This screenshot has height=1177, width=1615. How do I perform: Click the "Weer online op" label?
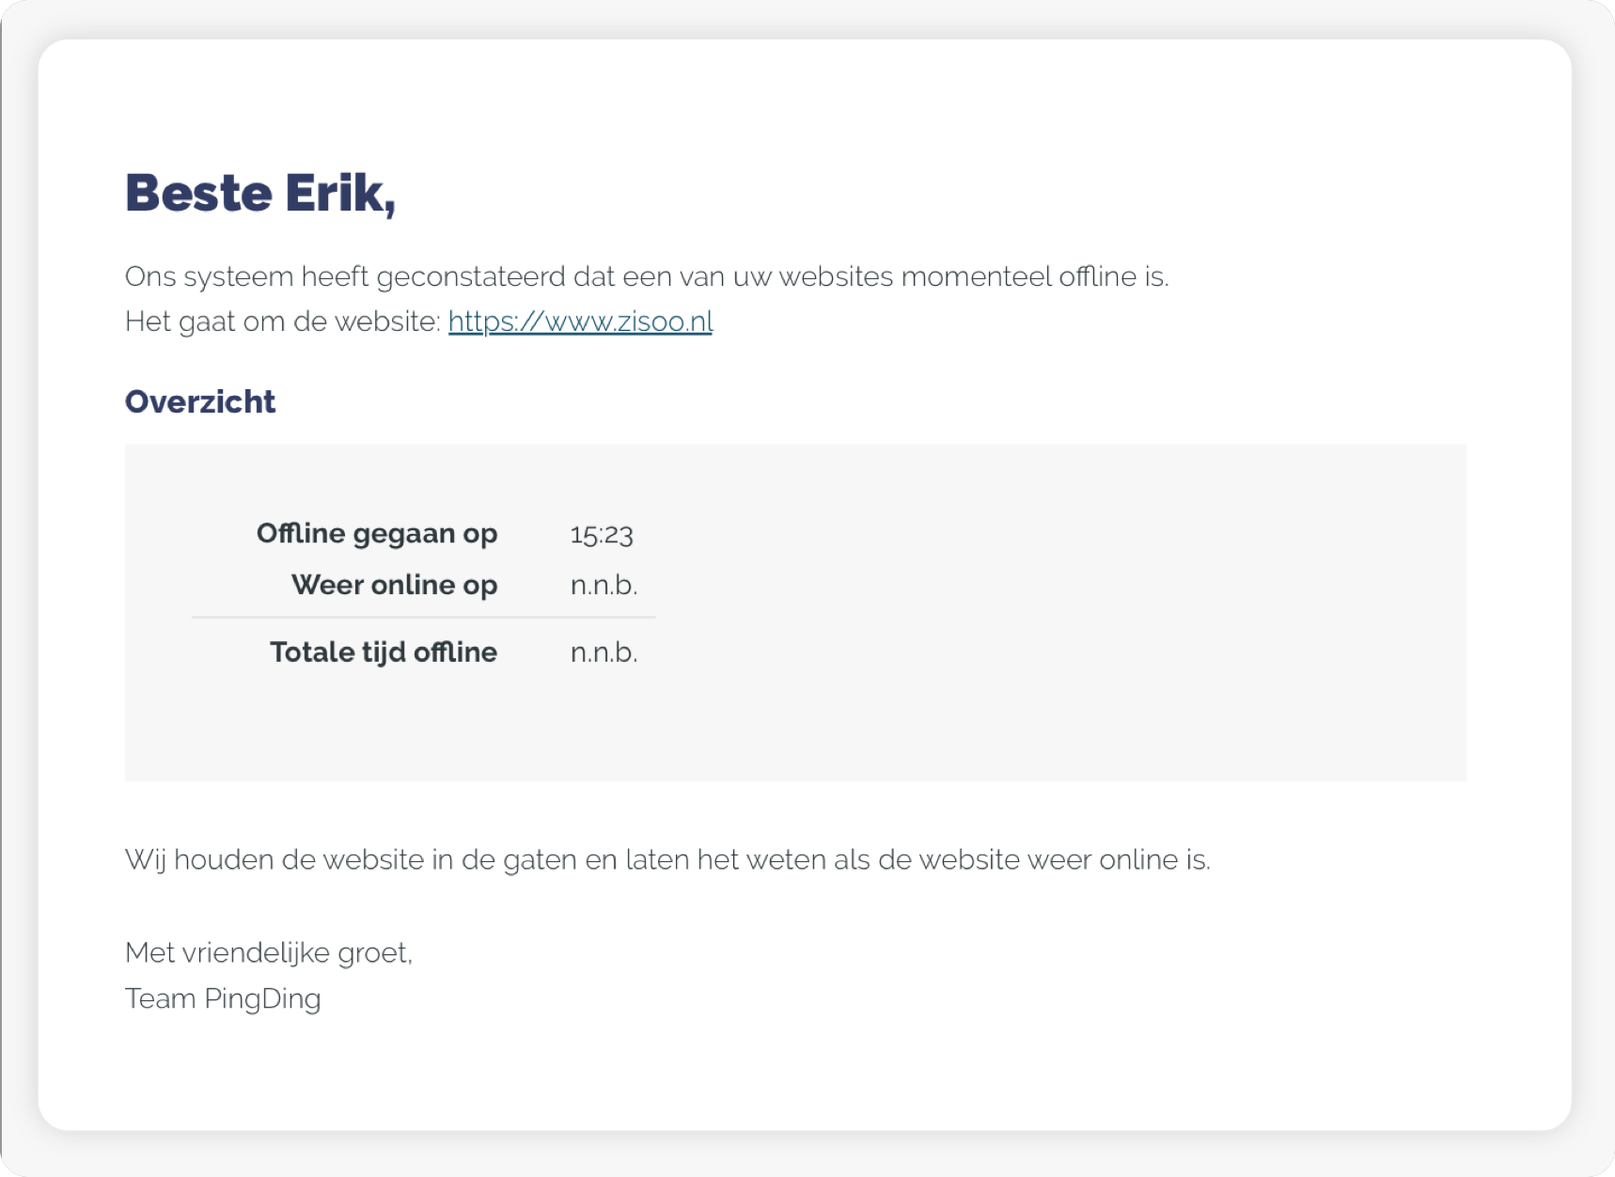coord(394,585)
